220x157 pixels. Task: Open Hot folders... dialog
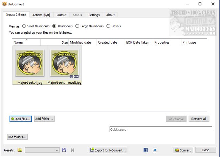[17, 137]
